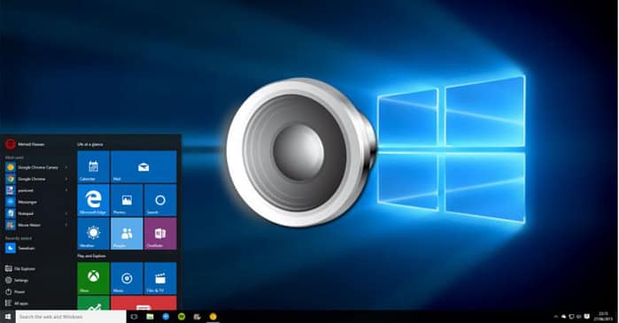The width and height of the screenshot is (619, 323).
Task: Open the Film & TV tile
Action: (x=160, y=279)
